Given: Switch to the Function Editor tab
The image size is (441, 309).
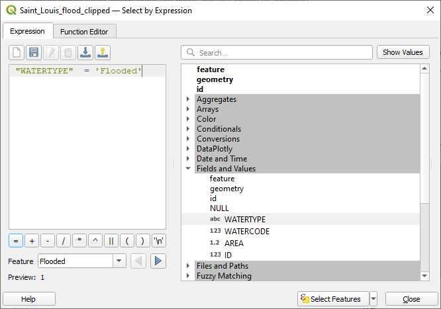Looking at the screenshot, I should [84, 31].
